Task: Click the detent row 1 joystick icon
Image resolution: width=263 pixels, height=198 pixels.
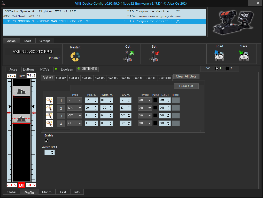Action: tap(49, 100)
